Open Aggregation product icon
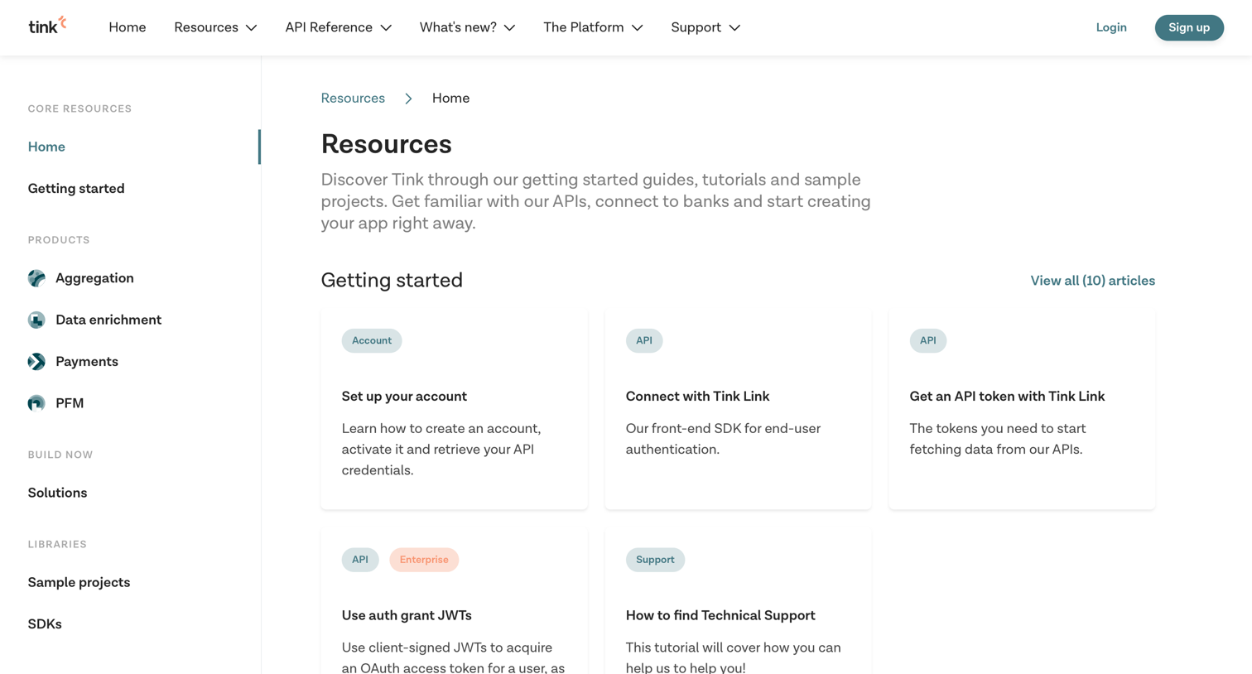 pyautogui.click(x=36, y=278)
